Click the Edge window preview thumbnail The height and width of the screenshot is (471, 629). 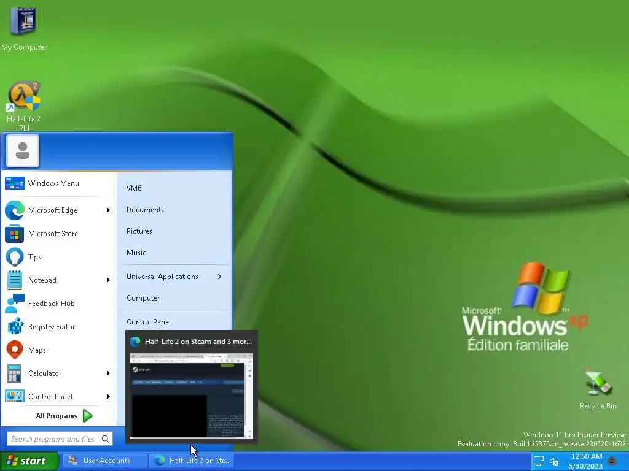[x=192, y=396]
